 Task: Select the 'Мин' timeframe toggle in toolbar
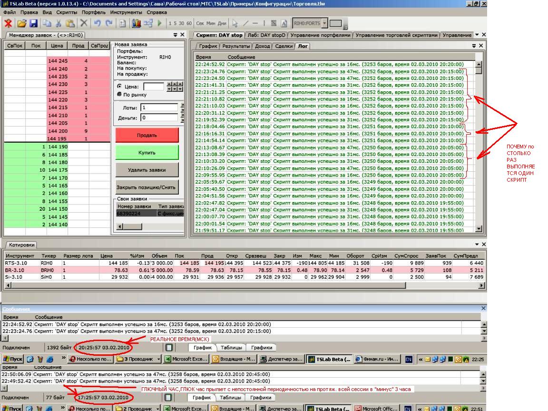211,23
